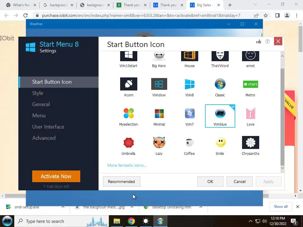Image resolution: width=303 pixels, height=227 pixels.
Task: Open the Style settings section
Action: coord(38,93)
